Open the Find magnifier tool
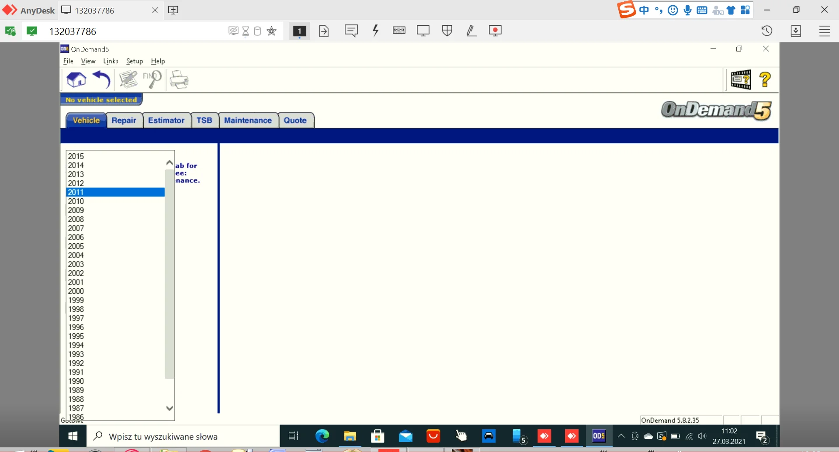839x452 pixels. pyautogui.click(x=152, y=80)
